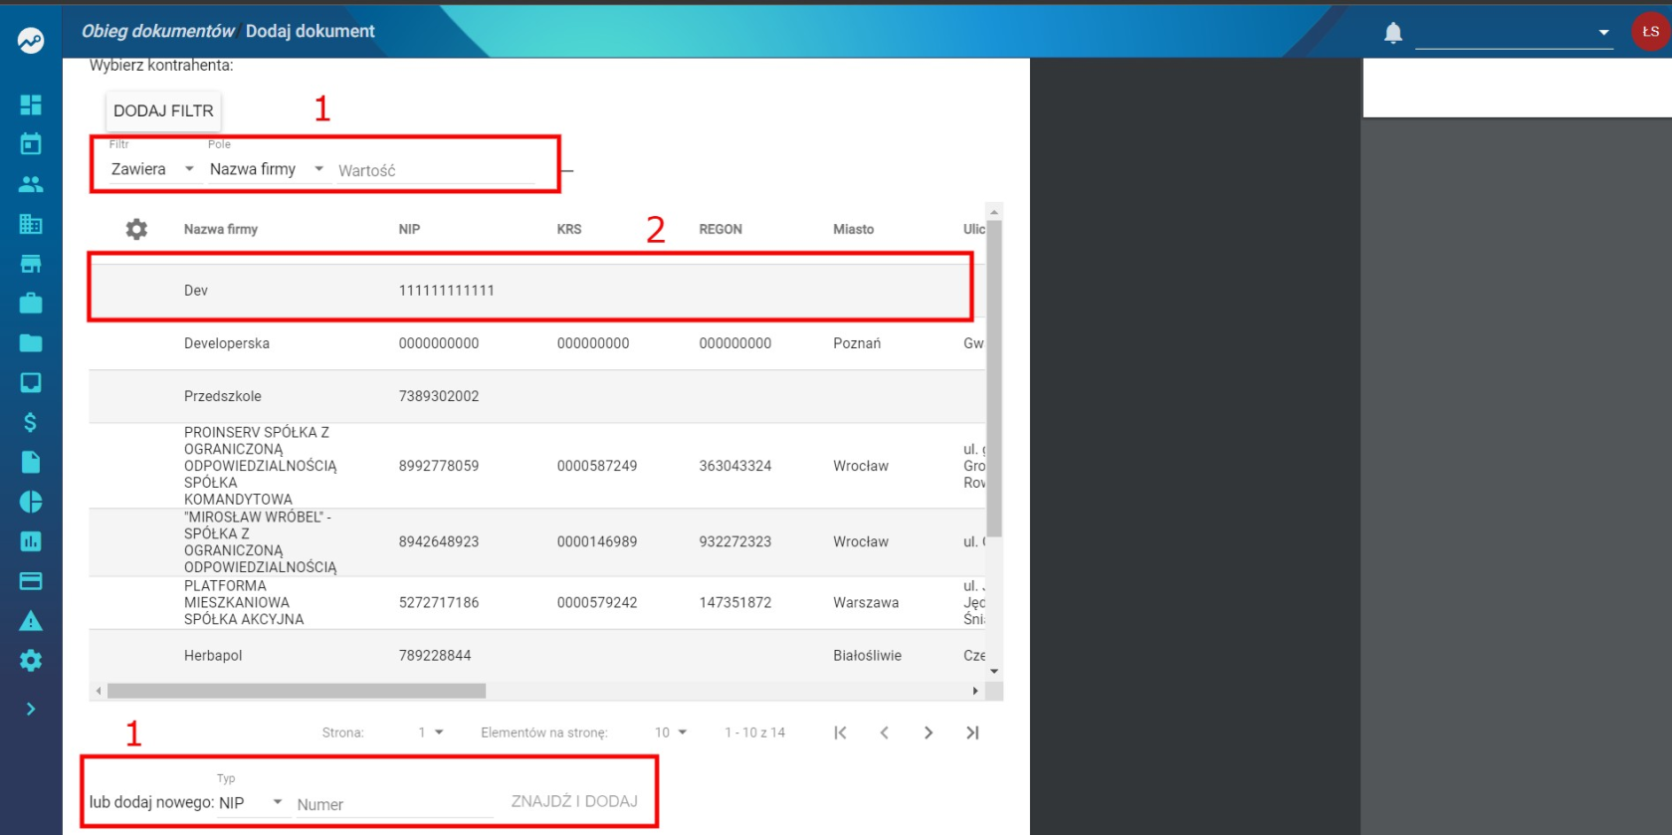Open the items-per-page dropdown showing 10

pos(671,732)
